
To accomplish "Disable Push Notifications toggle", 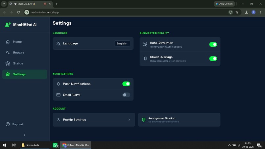I will 126,84.
